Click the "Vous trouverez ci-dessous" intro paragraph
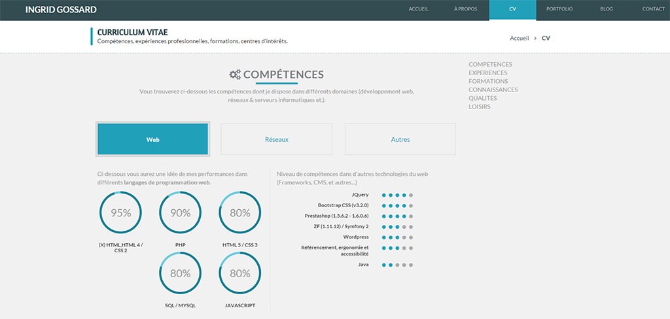 (x=277, y=95)
